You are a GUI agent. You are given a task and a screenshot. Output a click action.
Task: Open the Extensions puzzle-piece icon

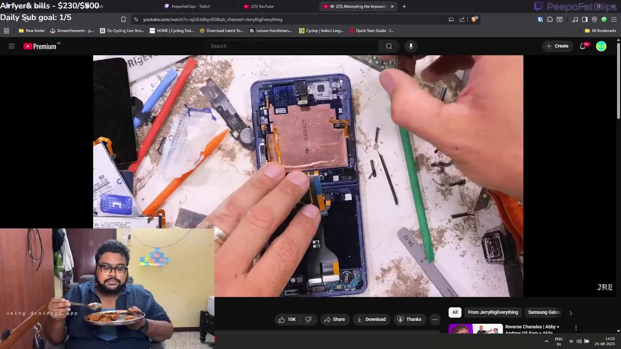tap(550, 19)
